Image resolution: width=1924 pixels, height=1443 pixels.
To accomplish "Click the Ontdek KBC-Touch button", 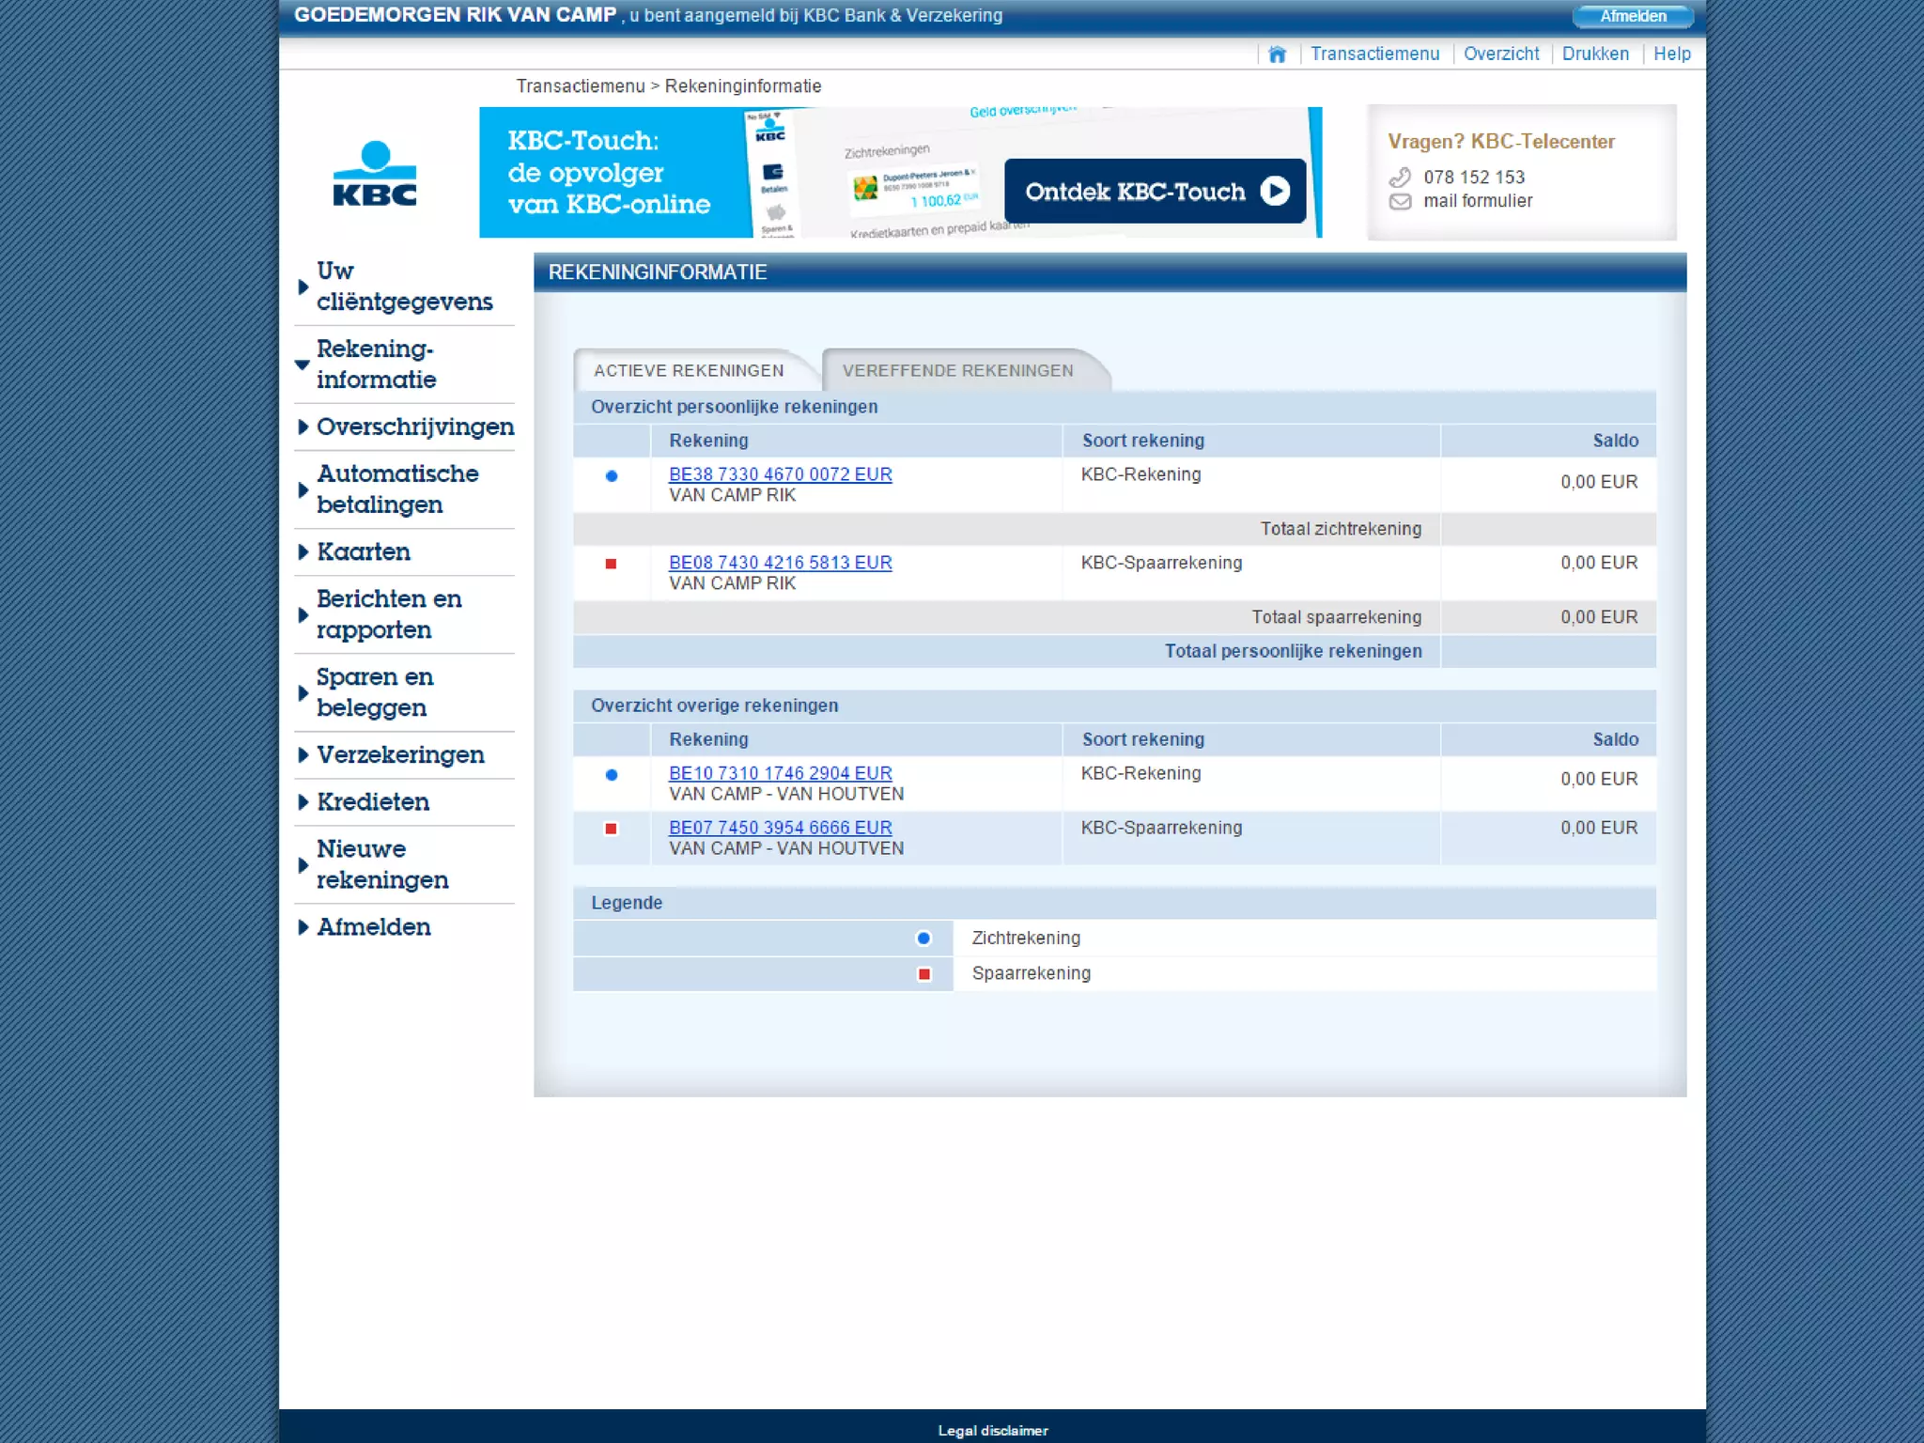I will tap(1156, 191).
